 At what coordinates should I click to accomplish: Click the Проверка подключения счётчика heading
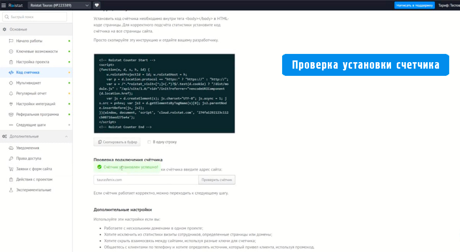click(x=128, y=160)
